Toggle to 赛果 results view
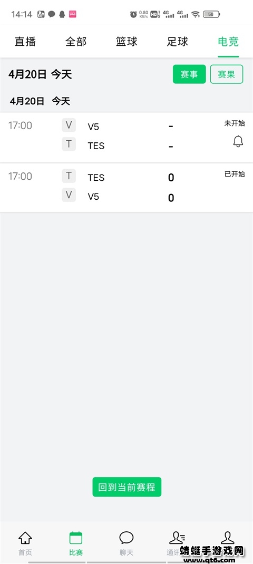This screenshot has height=564, width=253. pos(227,74)
